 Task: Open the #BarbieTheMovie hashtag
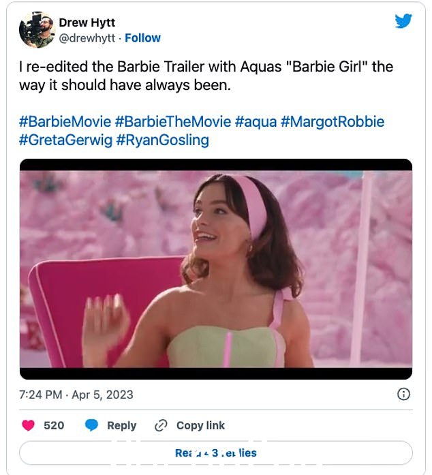173,122
